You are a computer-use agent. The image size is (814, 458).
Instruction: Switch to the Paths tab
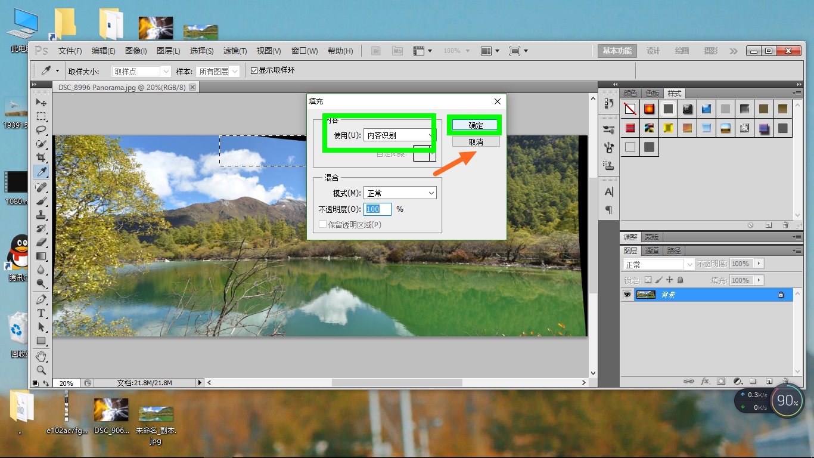pos(673,250)
